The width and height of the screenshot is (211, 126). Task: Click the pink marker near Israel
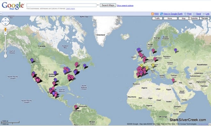click(173, 80)
